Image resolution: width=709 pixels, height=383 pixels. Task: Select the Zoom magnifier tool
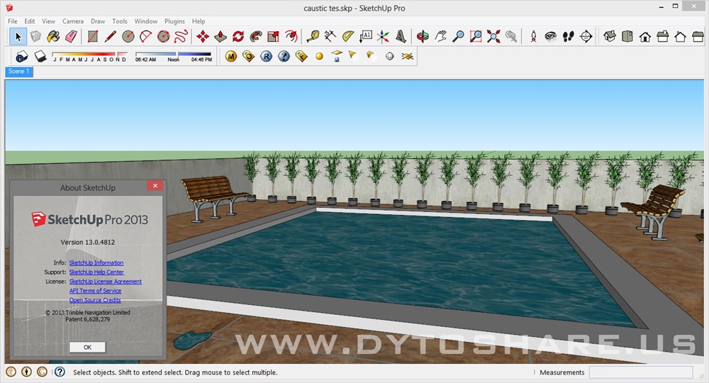point(458,37)
